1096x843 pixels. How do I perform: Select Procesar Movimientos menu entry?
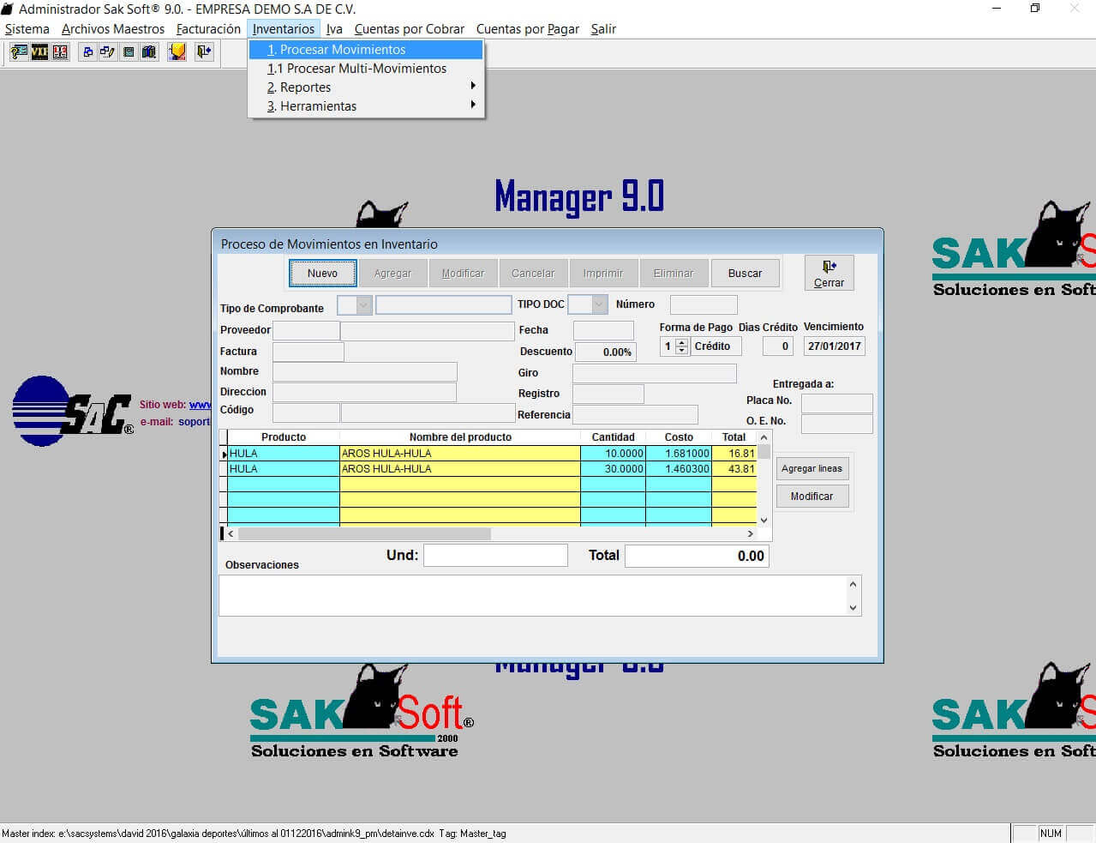point(366,50)
